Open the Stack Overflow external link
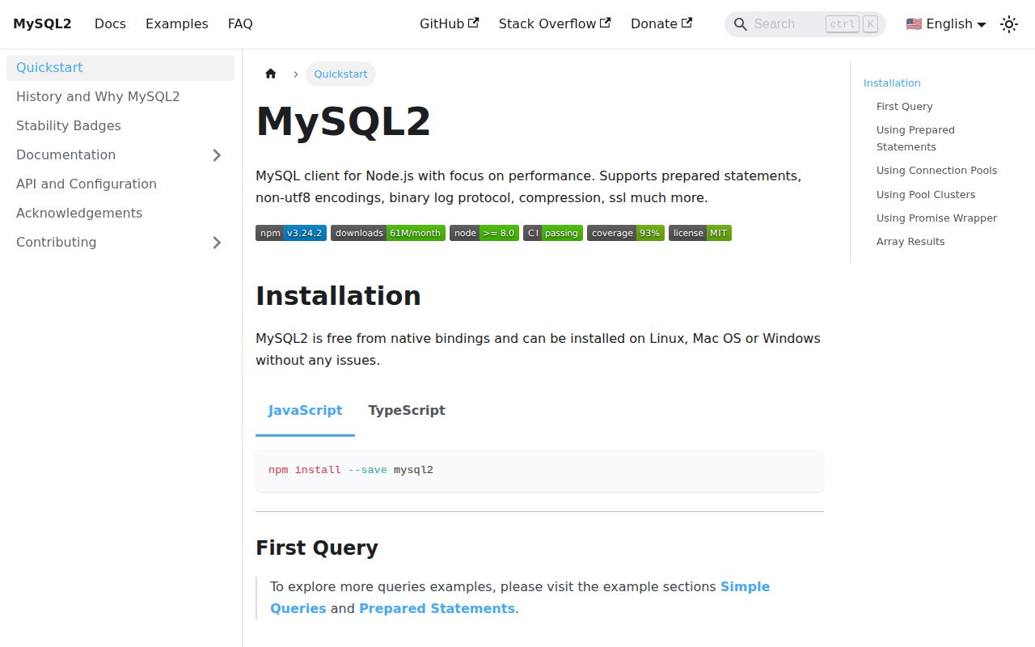Screen dimensions: 1035x647 pyautogui.click(x=555, y=24)
